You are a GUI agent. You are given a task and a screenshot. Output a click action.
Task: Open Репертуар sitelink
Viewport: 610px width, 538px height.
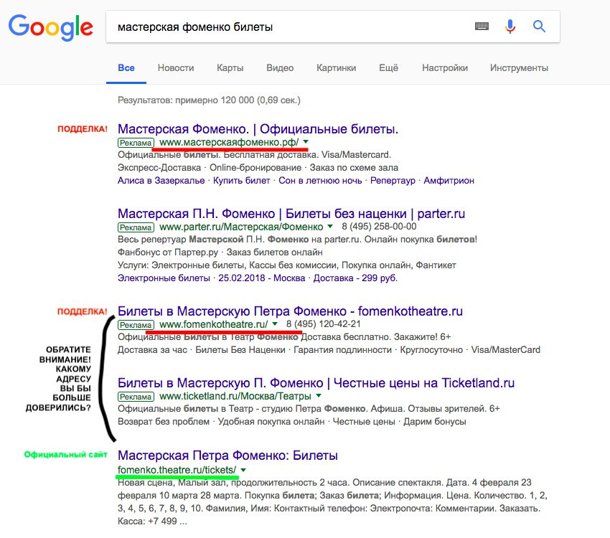click(393, 180)
